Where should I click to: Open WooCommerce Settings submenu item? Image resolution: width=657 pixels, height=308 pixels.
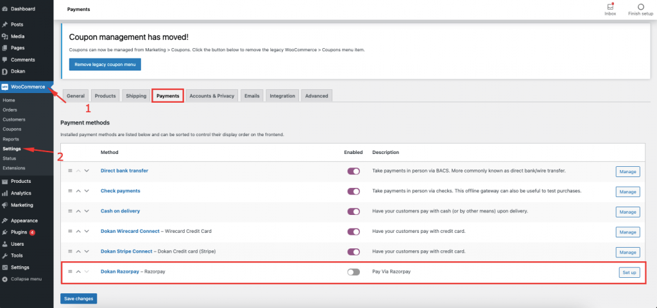12,149
